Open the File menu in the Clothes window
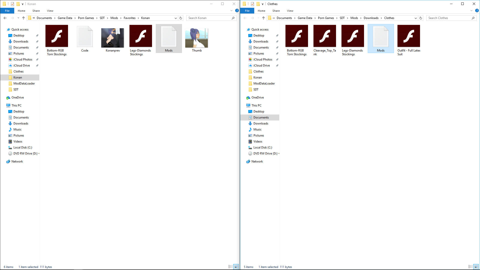 point(247,11)
